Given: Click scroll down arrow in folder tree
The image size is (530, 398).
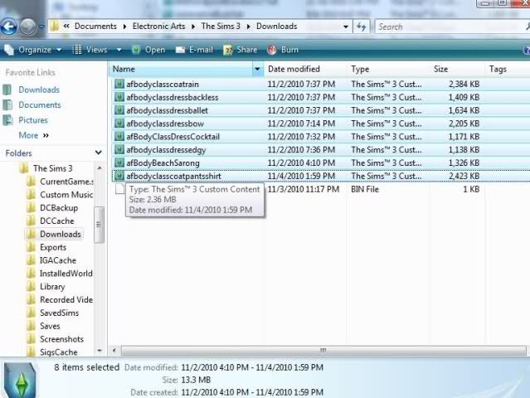Looking at the screenshot, I should pos(100,351).
